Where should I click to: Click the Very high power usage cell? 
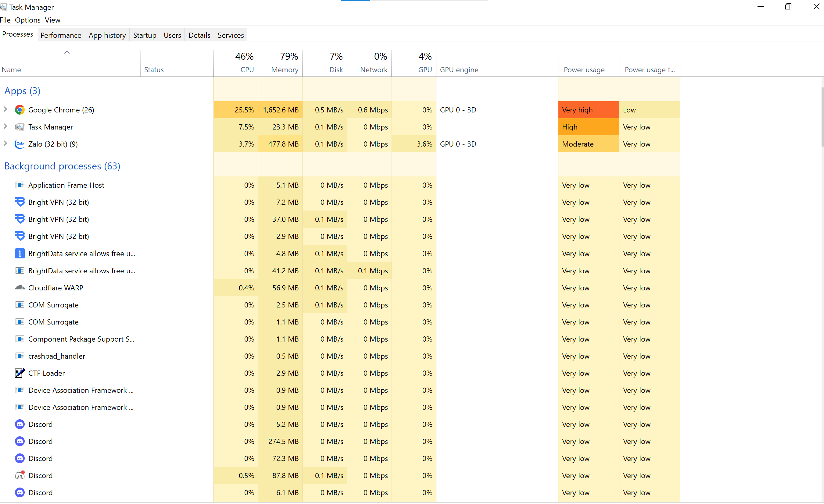pos(588,110)
